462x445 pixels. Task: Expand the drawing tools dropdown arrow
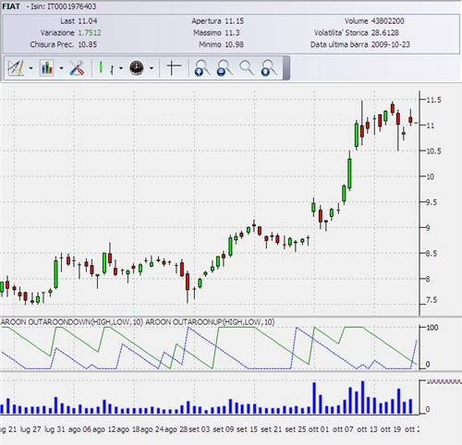(30, 68)
